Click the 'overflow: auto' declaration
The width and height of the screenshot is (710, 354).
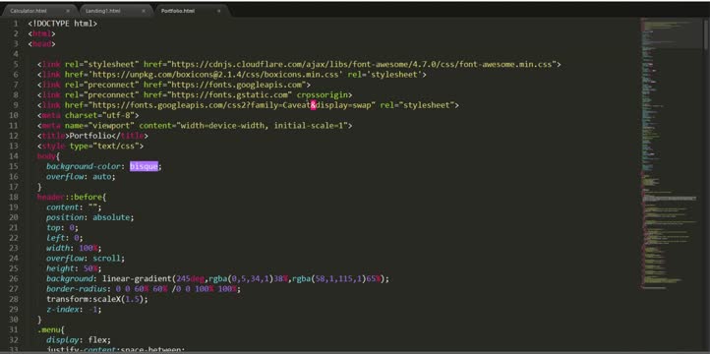81,177
